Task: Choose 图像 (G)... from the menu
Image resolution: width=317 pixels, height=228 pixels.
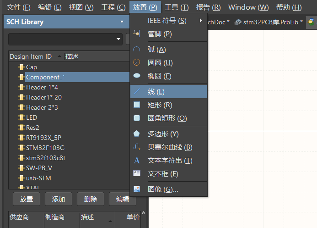Action: (x=169, y=189)
